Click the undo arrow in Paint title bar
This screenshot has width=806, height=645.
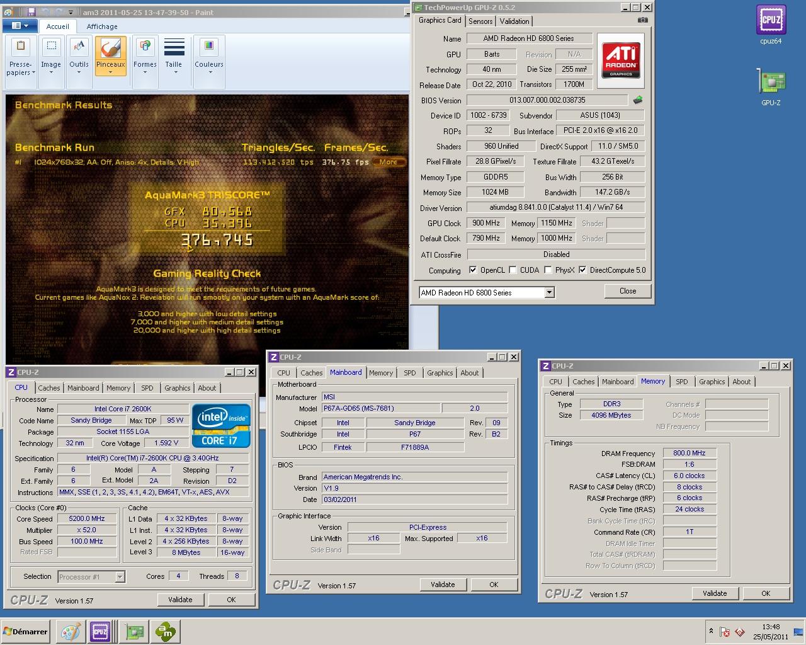45,12
